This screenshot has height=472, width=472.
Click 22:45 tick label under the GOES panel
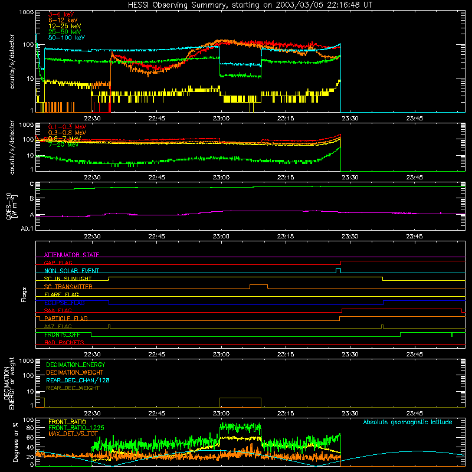[156, 237]
